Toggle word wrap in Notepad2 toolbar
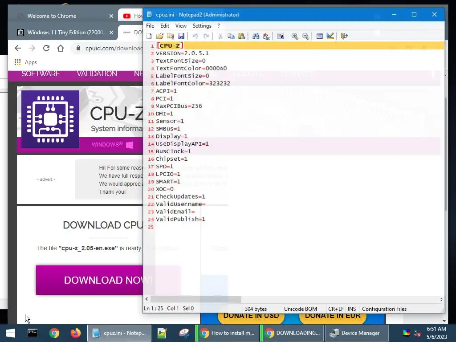Screen dimensions: 456x342 click(x=281, y=36)
